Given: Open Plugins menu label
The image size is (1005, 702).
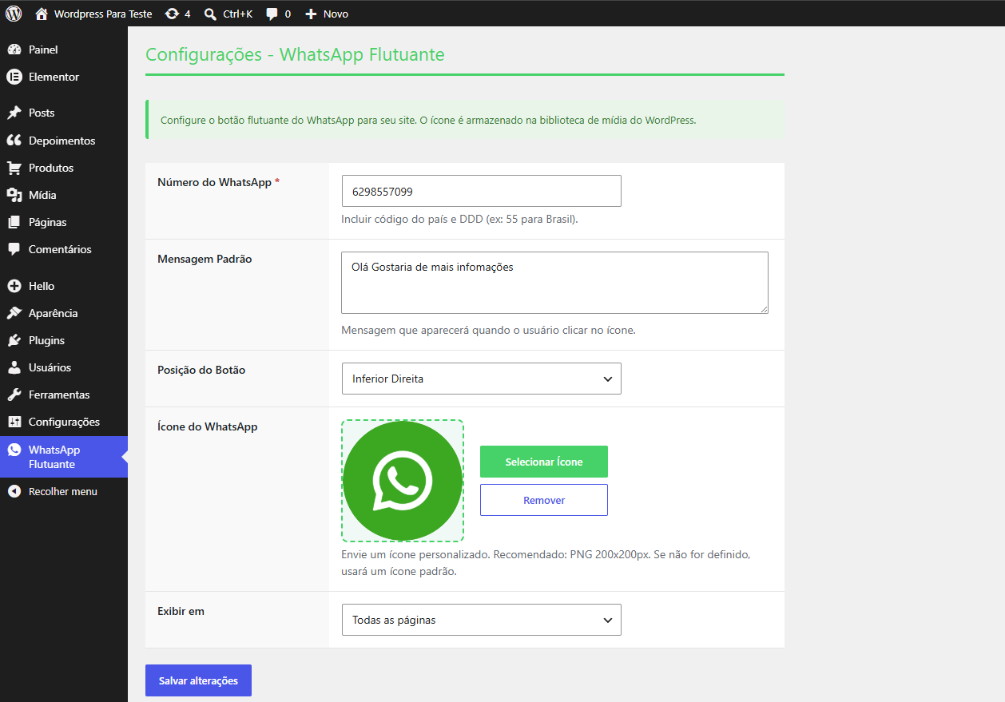Looking at the screenshot, I should [46, 340].
